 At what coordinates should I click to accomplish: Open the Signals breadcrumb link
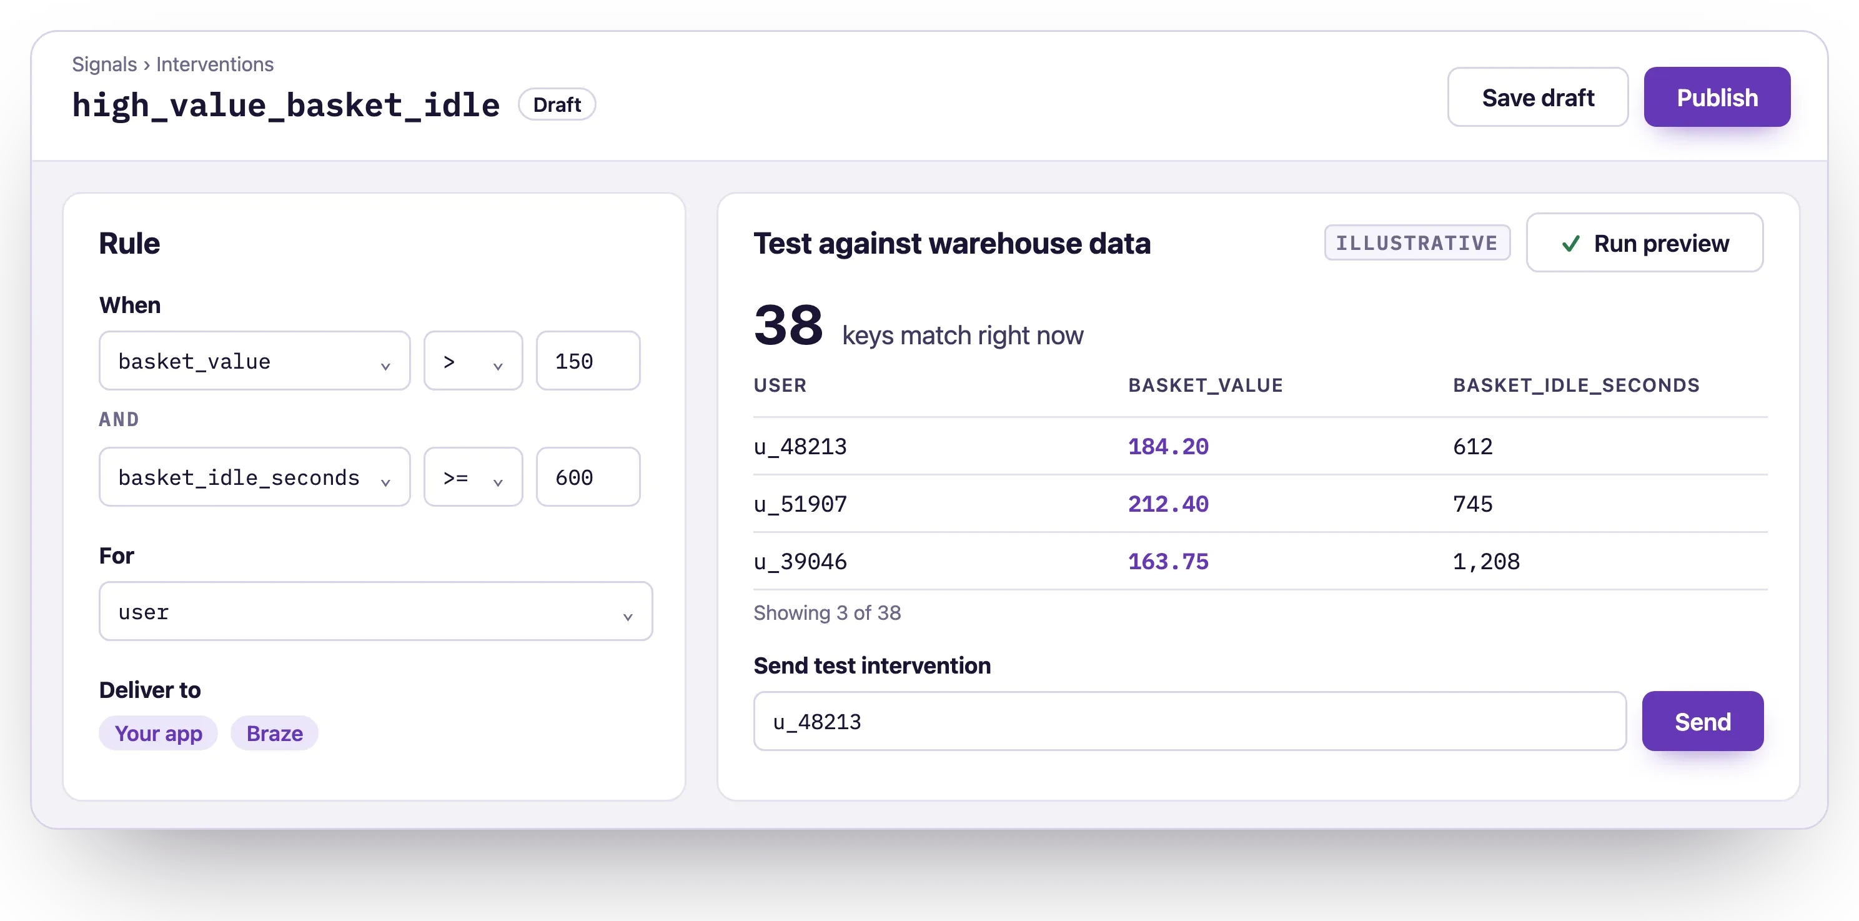pos(105,64)
